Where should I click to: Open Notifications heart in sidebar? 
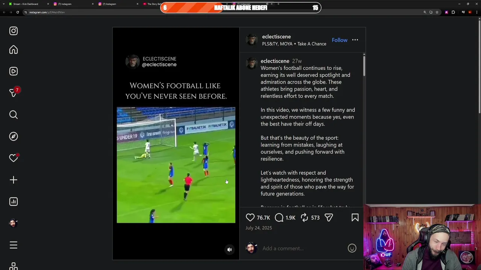coord(14,158)
